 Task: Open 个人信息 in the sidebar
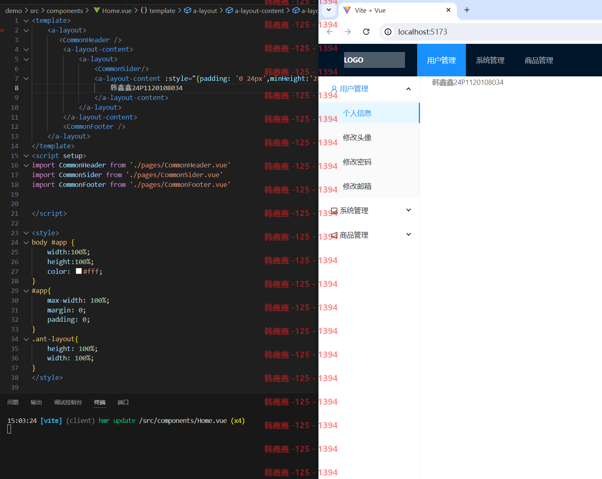(x=369, y=113)
